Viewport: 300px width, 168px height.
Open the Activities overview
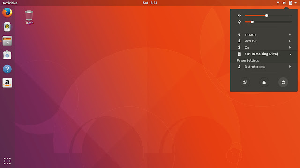pyautogui.click(x=10, y=3)
